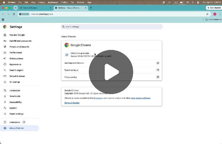Click the address bar URL

(42, 14)
